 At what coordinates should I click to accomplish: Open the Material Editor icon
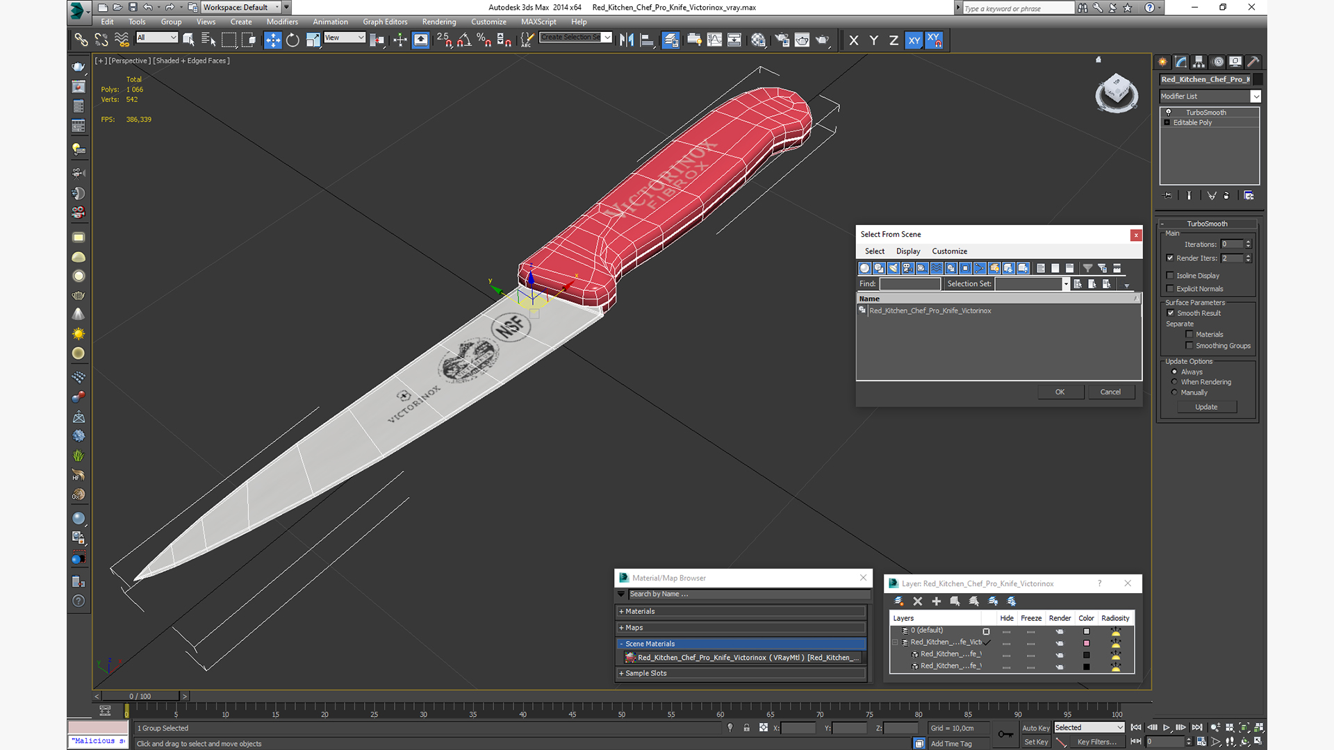758,40
